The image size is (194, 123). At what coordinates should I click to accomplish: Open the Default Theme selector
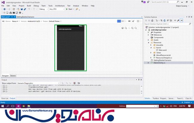point(55,21)
